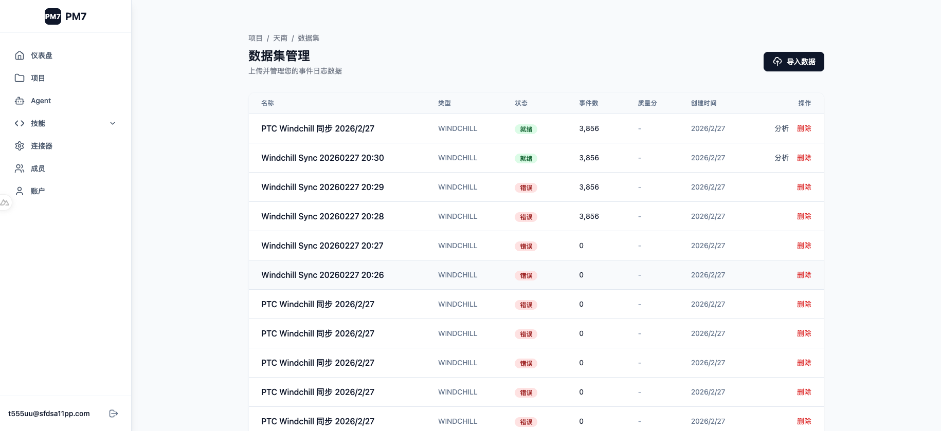The width and height of the screenshot is (941, 431).
Task: Click the 账户 person icon
Action: tap(20, 191)
